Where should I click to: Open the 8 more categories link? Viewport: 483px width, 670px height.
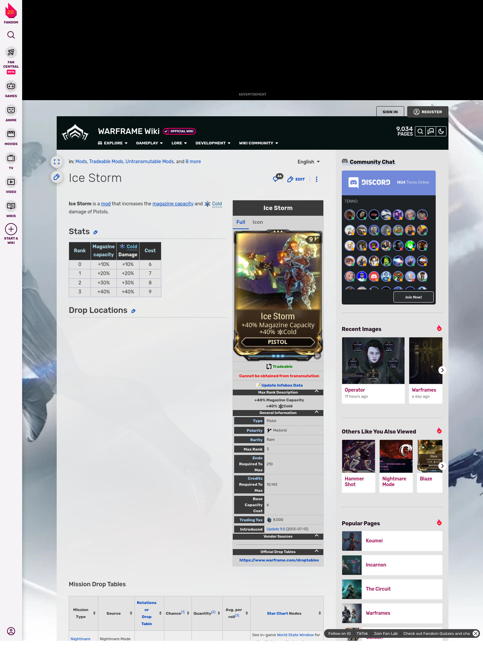(x=193, y=161)
